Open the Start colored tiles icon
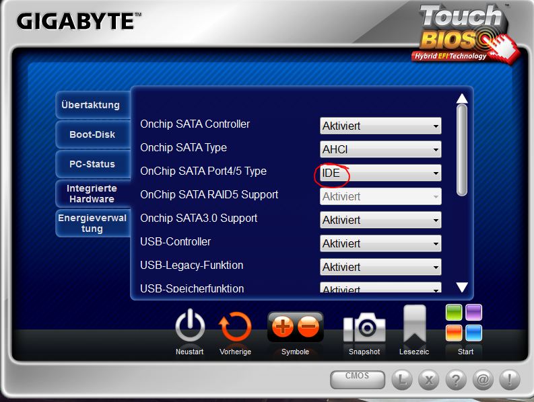The image size is (534, 402). tap(464, 323)
